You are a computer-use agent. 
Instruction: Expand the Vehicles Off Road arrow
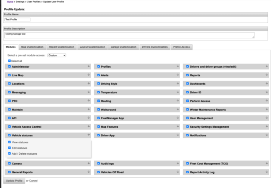(178, 172)
